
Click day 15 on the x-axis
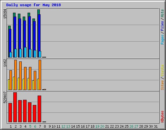point(78,126)
